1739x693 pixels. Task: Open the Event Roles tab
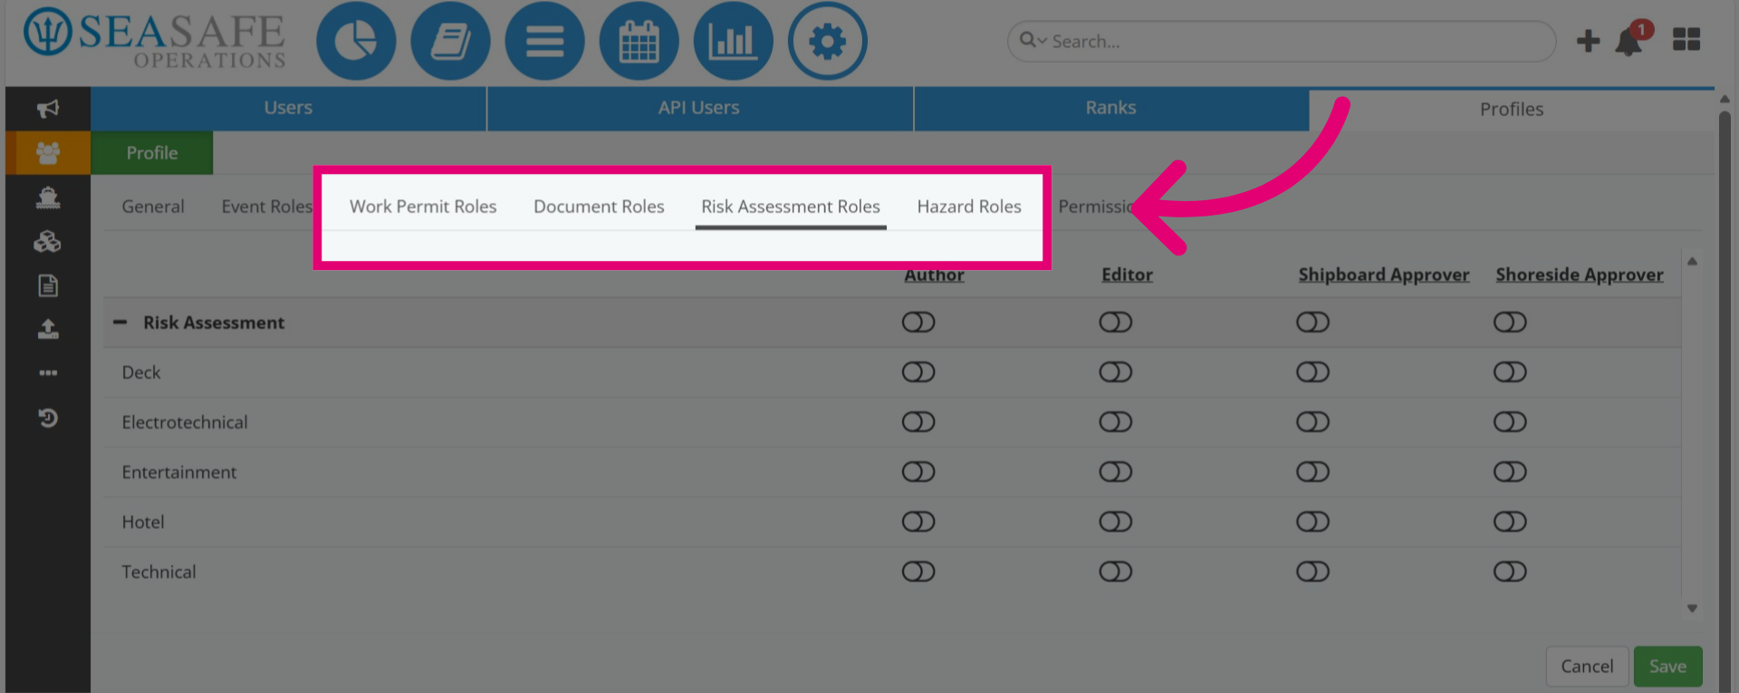pos(266,207)
